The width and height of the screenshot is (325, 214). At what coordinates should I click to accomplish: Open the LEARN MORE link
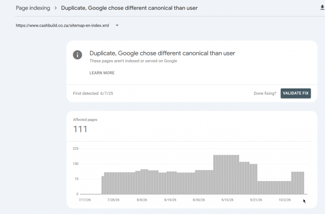tap(102, 73)
